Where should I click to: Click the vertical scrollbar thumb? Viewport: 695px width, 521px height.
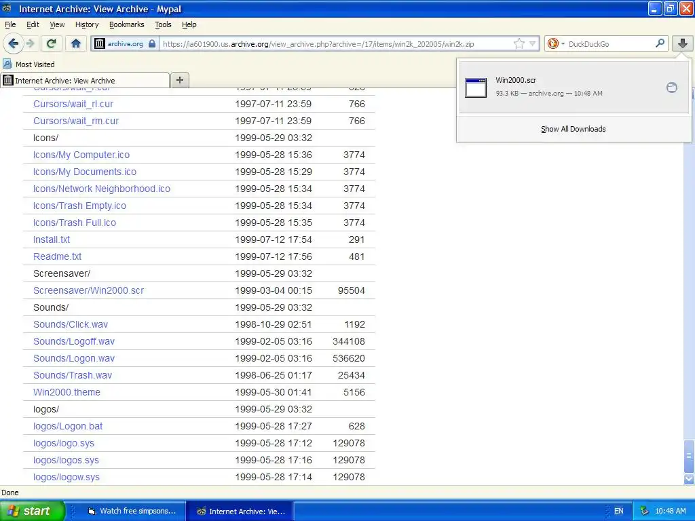tap(689, 456)
